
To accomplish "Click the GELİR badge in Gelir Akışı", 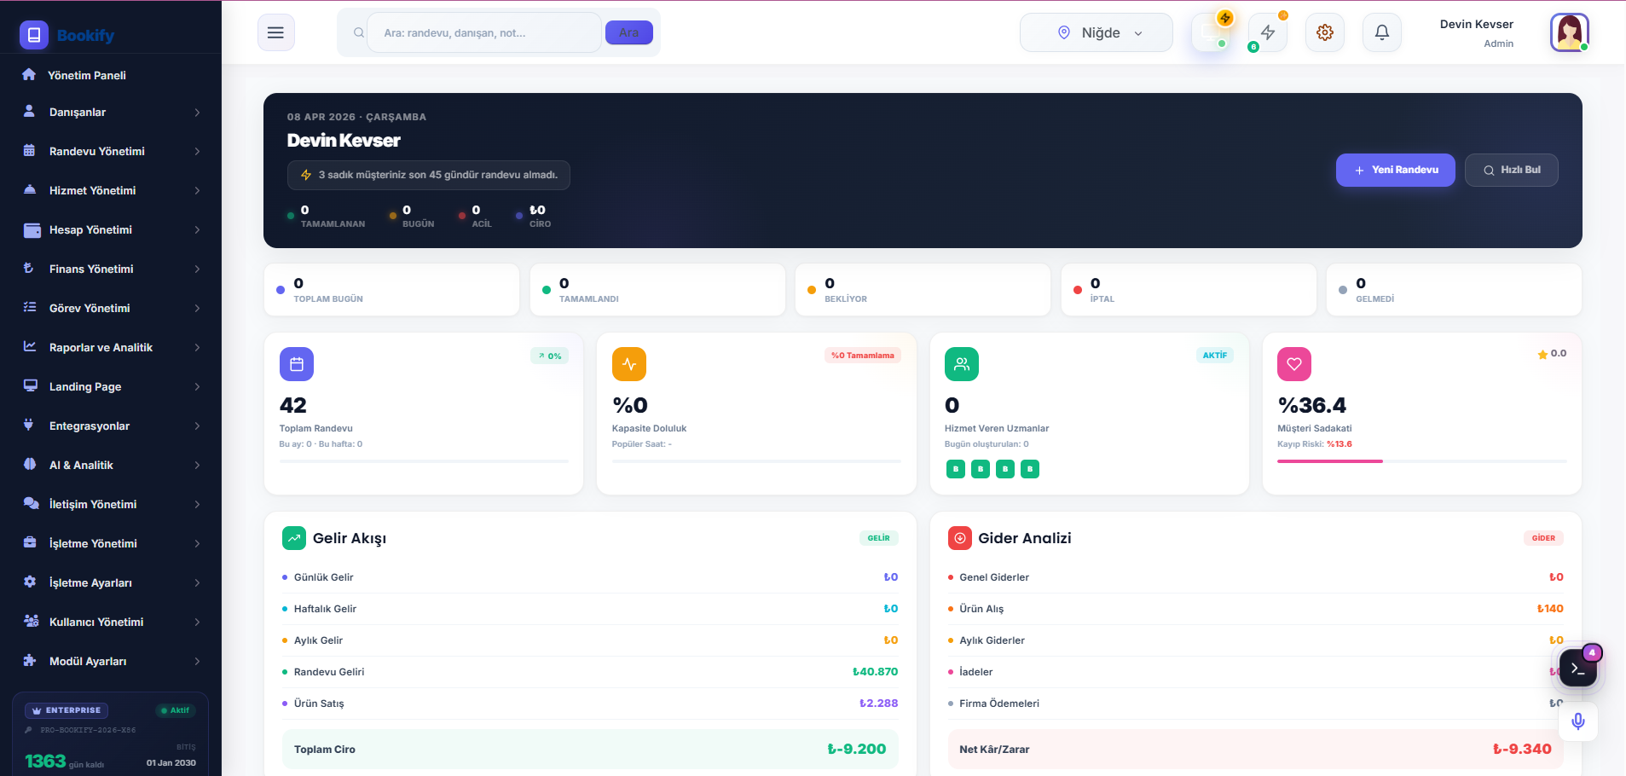I will click(878, 538).
